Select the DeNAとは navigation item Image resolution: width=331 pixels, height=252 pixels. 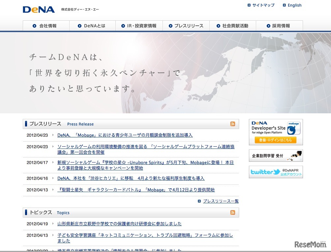[92, 26]
